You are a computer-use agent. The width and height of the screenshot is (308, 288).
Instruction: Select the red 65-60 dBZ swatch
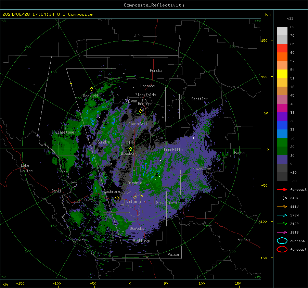[x=282, y=48]
